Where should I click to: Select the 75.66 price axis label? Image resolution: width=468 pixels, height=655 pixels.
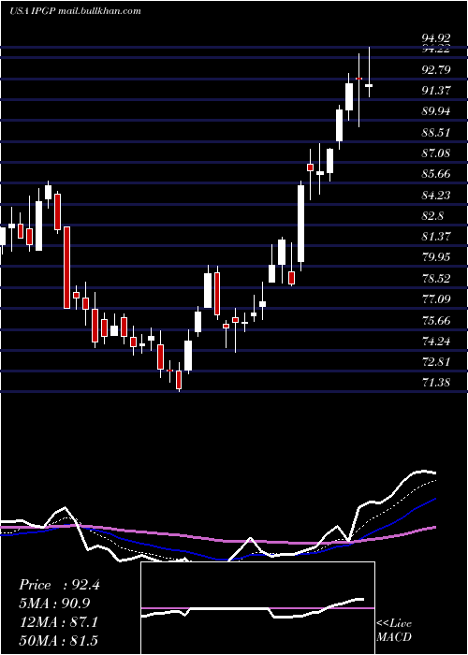(x=436, y=320)
